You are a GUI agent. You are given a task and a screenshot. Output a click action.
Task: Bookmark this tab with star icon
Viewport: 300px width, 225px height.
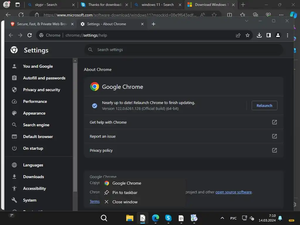247,35
